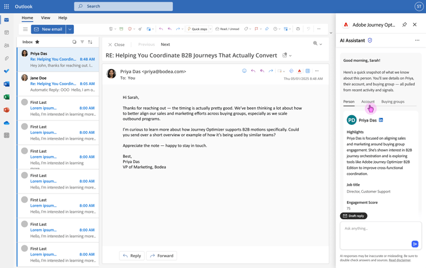Click the Reply all icon in ribbon
This screenshot has width=426, height=268.
(x=169, y=29)
